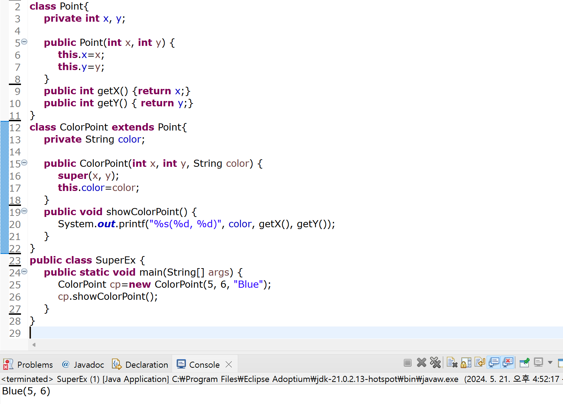Clear the console output

[x=452, y=363]
